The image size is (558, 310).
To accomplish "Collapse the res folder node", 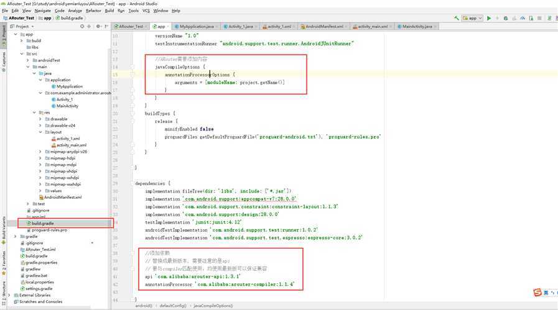I will tap(34, 112).
